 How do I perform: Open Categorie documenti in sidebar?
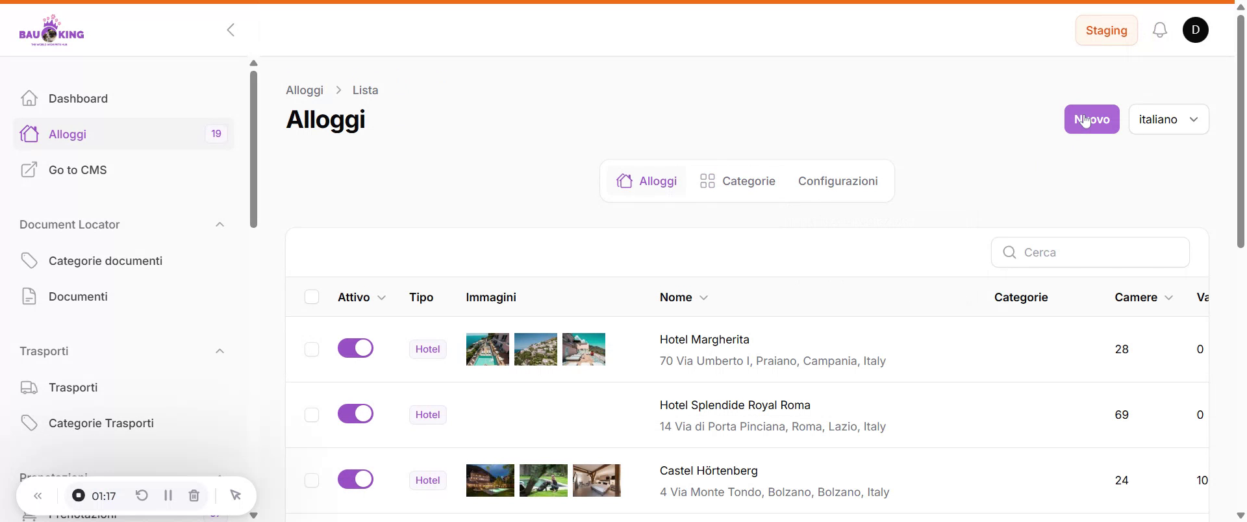(123, 260)
